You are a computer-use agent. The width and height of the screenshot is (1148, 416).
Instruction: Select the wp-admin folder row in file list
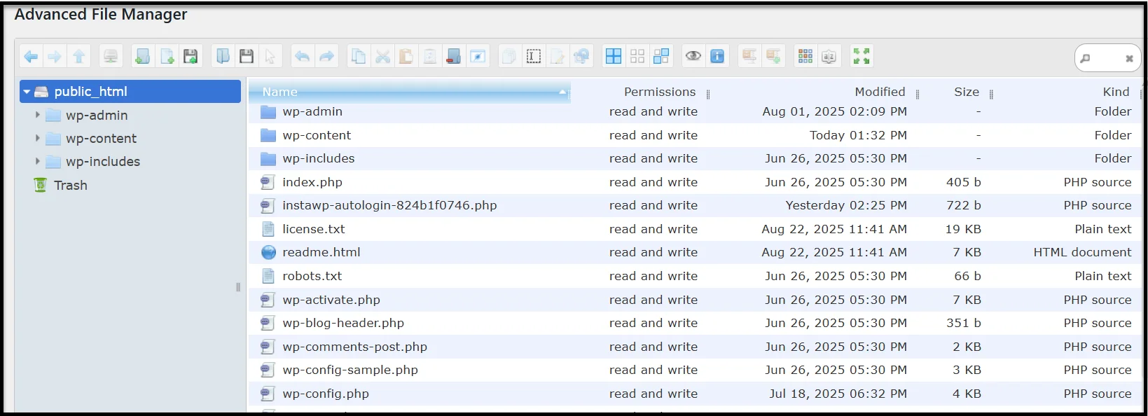click(x=695, y=111)
